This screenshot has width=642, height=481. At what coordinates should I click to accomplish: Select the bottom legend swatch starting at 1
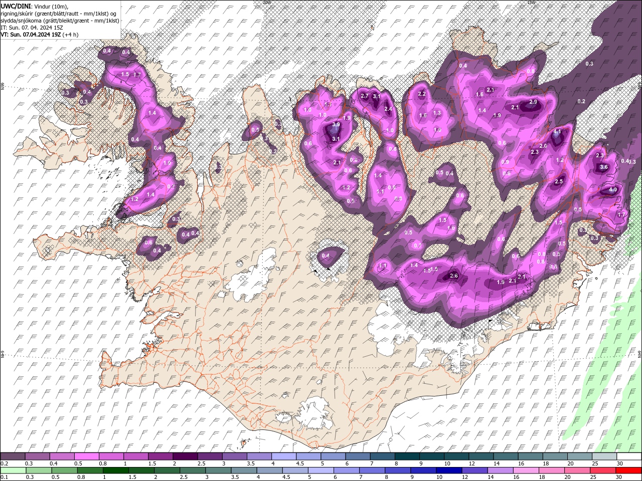[x=116, y=470]
